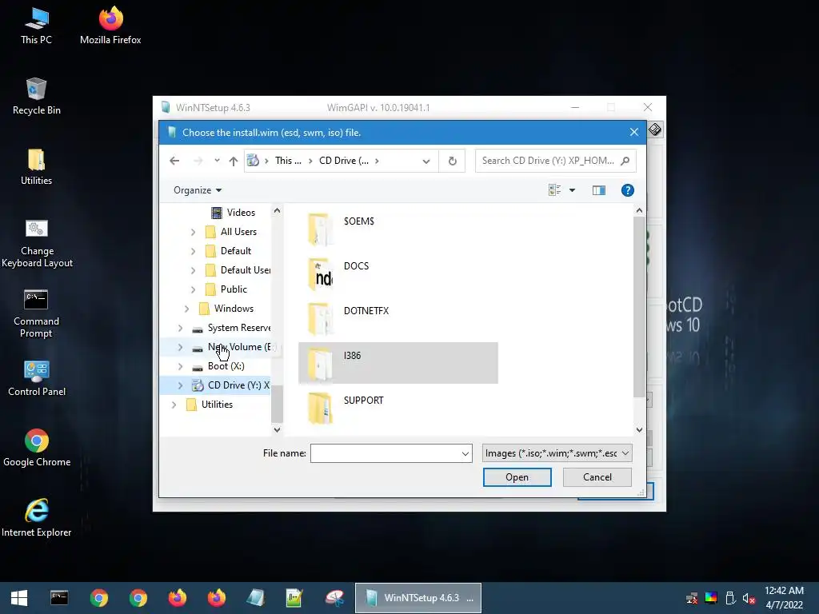819x614 pixels.
Task: Open the view options dropdown arrow
Action: tap(572, 190)
